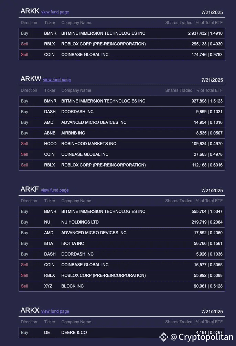Select ARKF Ibotta Inc buy row

click(122, 244)
